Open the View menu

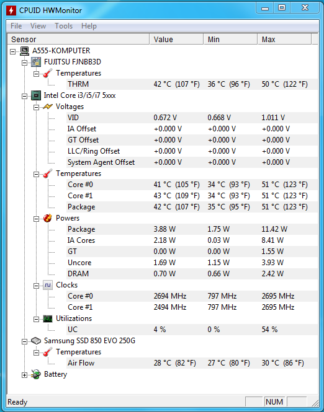(x=38, y=26)
